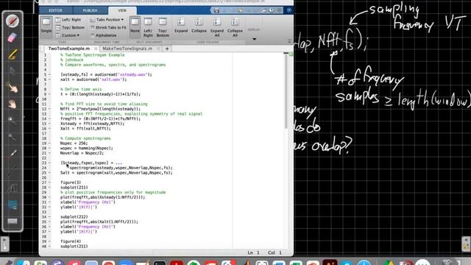Open the keyboard icon in annotation bar
Image resolution: width=471 pixels, height=265 pixels.
click(13, 221)
